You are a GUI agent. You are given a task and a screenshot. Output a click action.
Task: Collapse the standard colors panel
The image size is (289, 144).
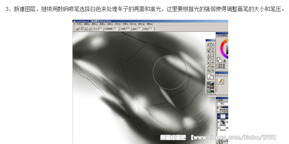217,36
